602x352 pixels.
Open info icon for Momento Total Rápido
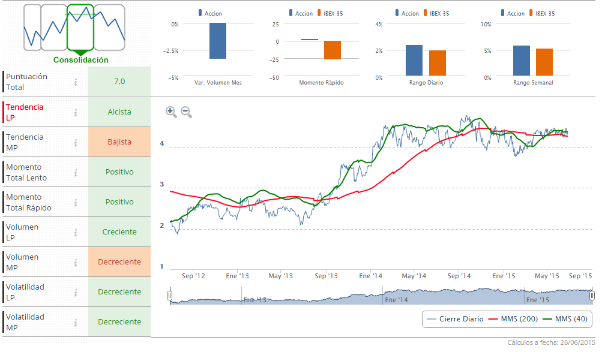click(76, 202)
